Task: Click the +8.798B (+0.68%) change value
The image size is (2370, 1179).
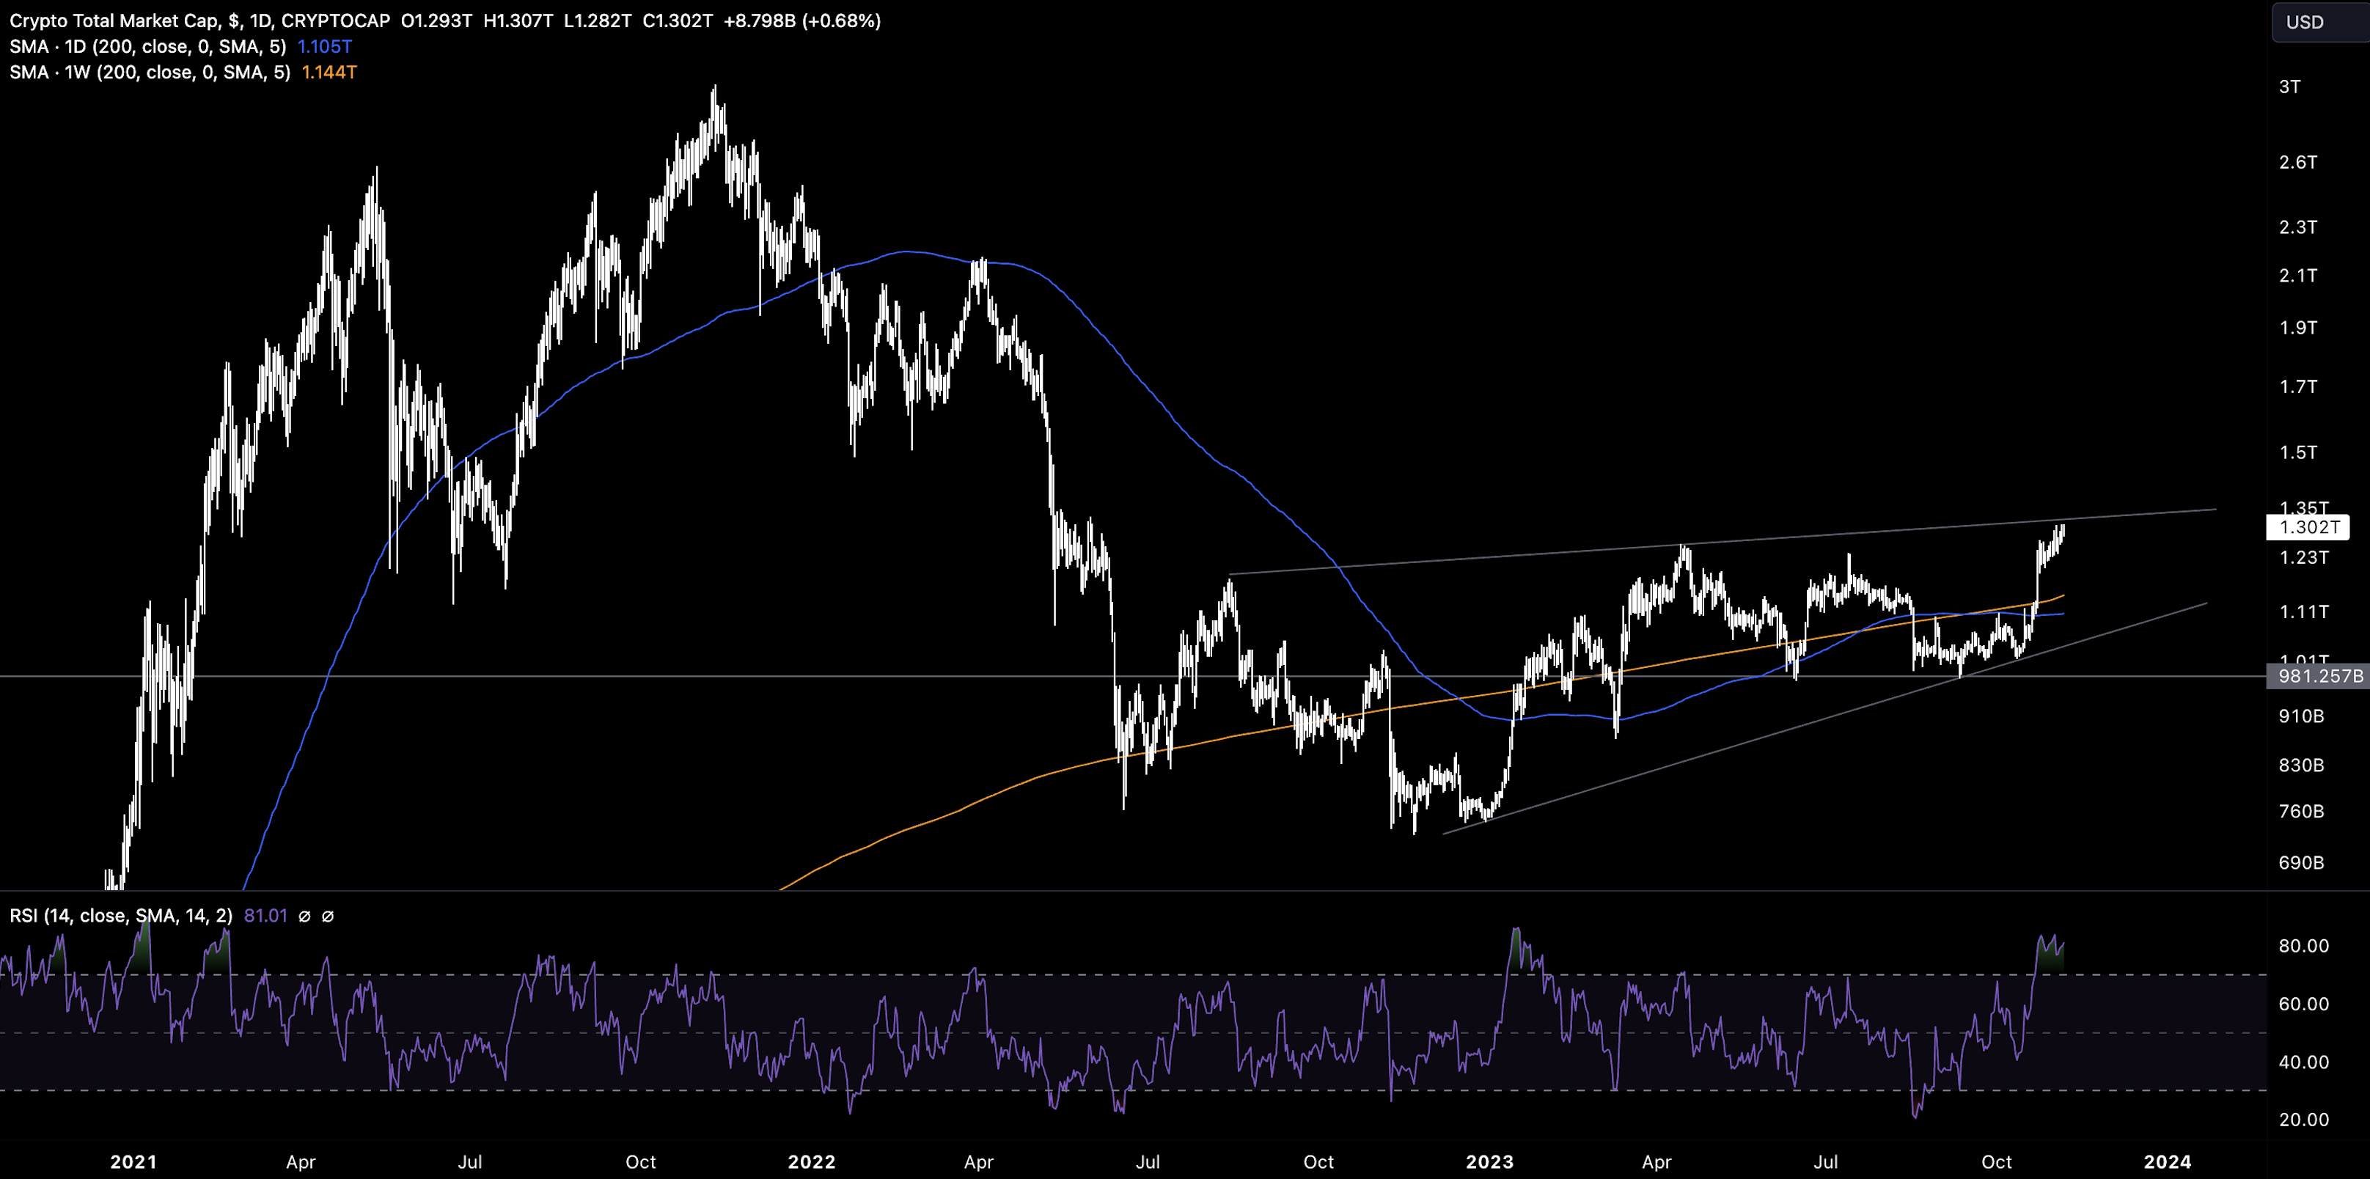Action: point(801,21)
